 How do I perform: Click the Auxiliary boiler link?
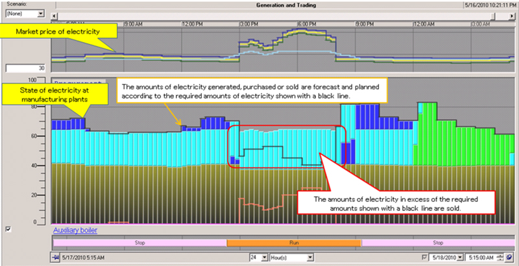pos(75,230)
